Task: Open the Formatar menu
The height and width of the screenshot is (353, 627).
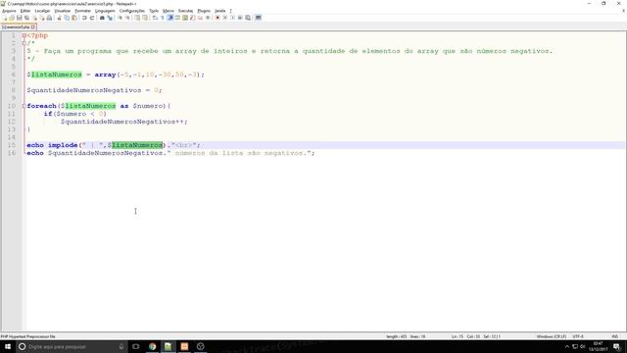Action: 82,11
